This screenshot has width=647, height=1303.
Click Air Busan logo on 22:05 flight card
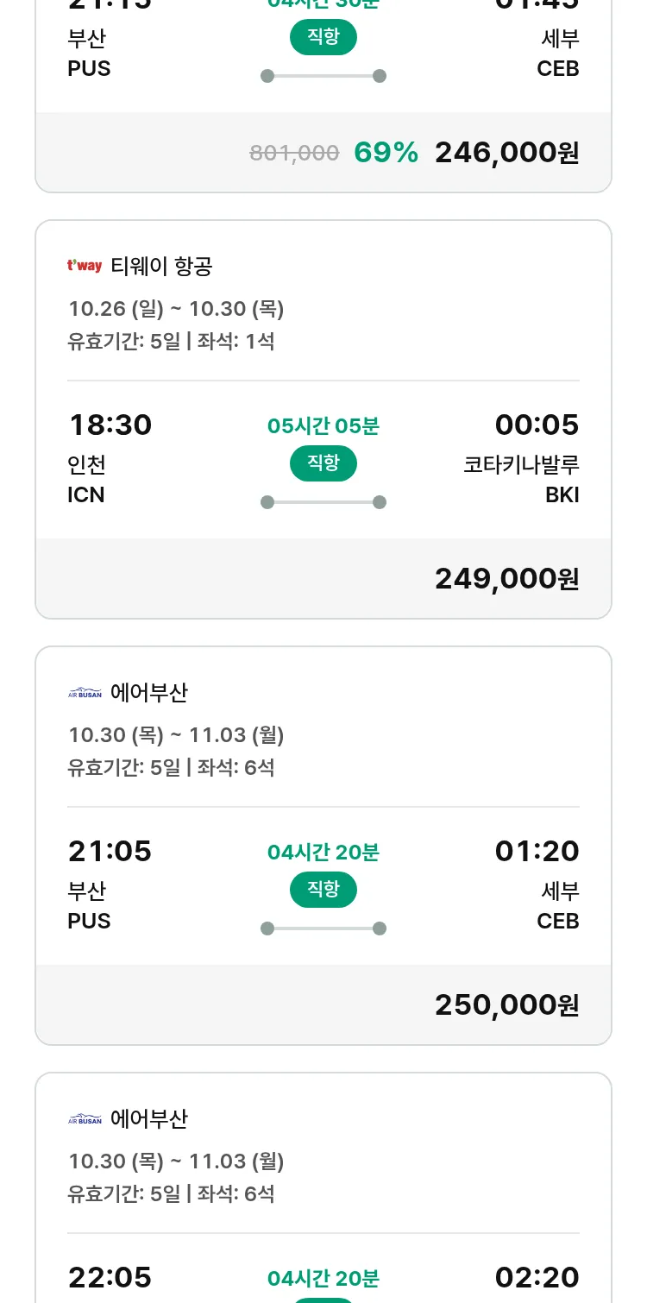(x=85, y=1119)
